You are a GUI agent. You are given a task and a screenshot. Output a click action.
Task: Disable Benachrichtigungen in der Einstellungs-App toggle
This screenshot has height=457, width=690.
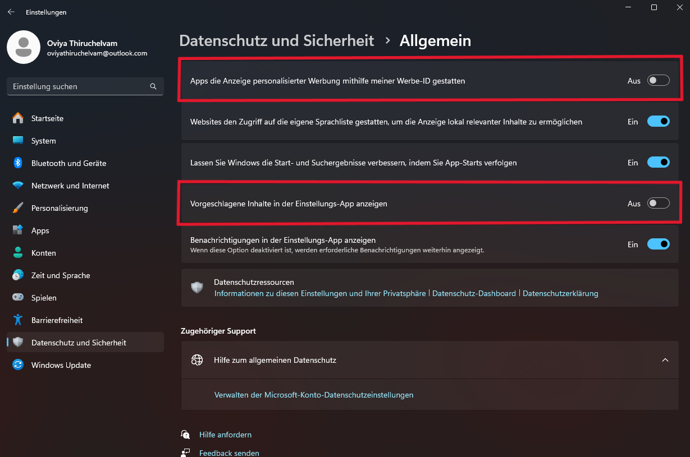(x=659, y=244)
